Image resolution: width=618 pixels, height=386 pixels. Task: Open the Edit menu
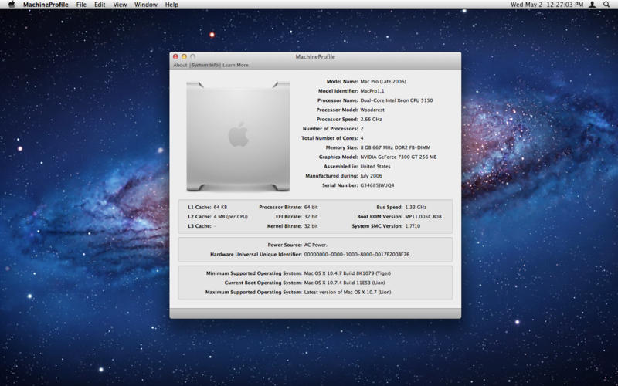click(x=100, y=5)
